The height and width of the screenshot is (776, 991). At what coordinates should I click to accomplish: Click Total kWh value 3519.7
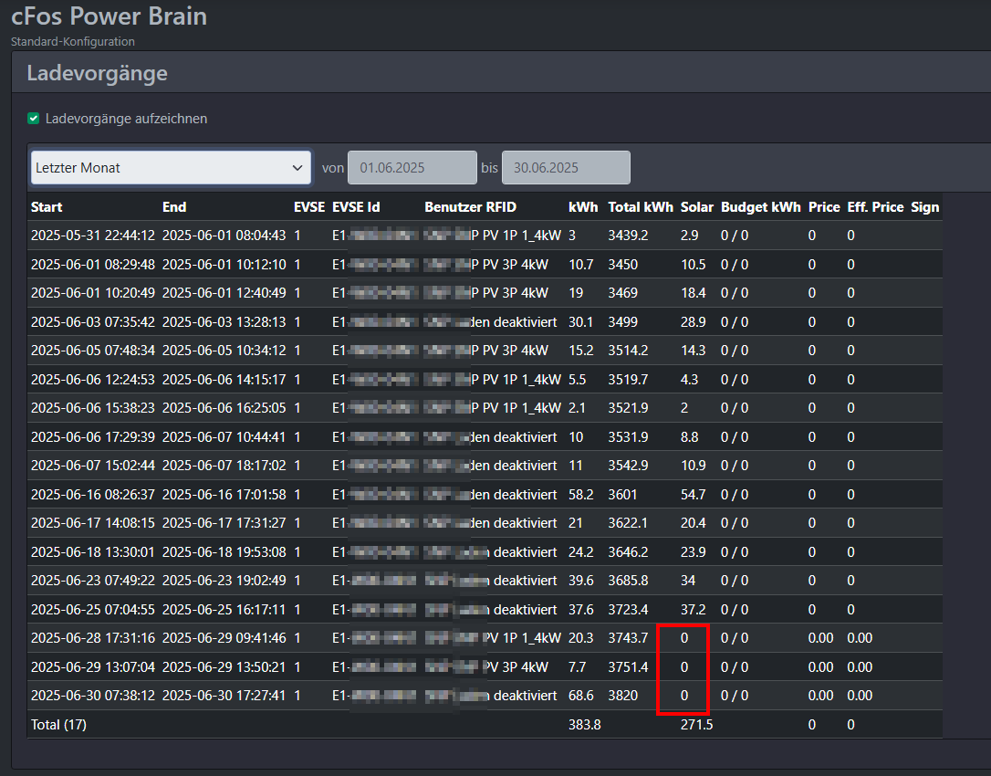point(628,380)
